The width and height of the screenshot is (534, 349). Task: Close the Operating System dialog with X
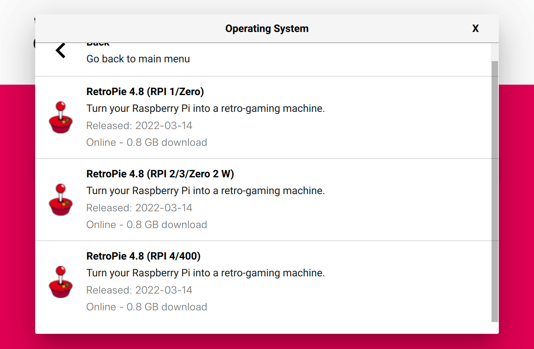point(475,28)
